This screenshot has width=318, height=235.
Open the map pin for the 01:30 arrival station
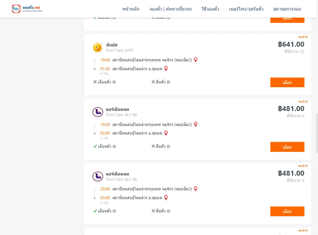pos(166,69)
